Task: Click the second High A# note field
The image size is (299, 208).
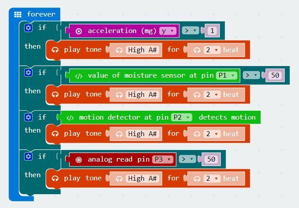Action: coord(142,95)
